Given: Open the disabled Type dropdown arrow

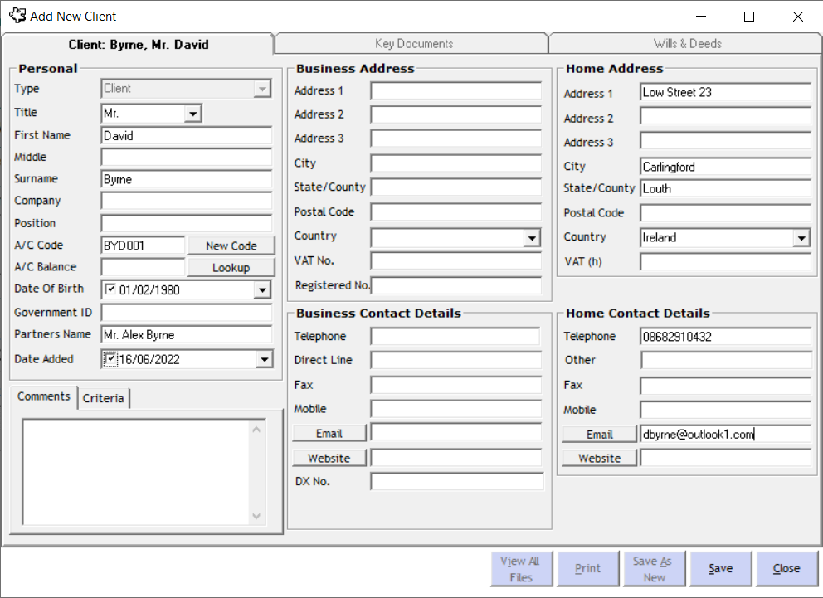Looking at the screenshot, I should click(x=262, y=89).
